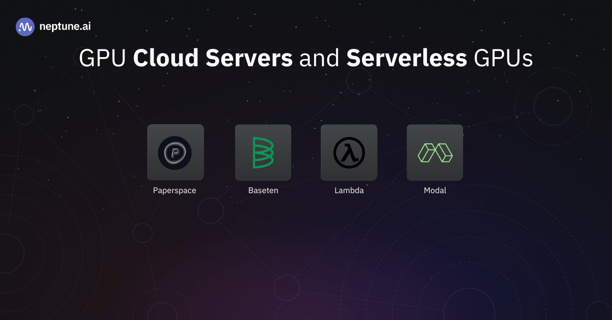612x320 pixels.
Task: Select the Baseten green logo
Action: pos(263,152)
